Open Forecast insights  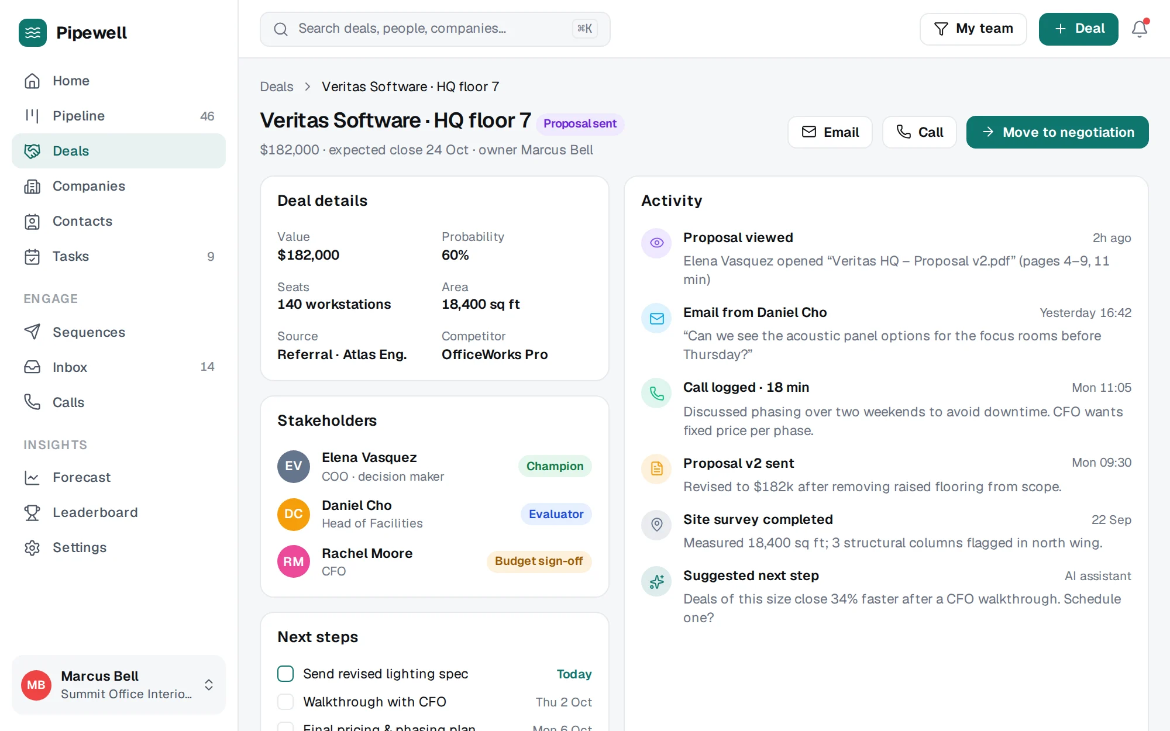(x=119, y=477)
